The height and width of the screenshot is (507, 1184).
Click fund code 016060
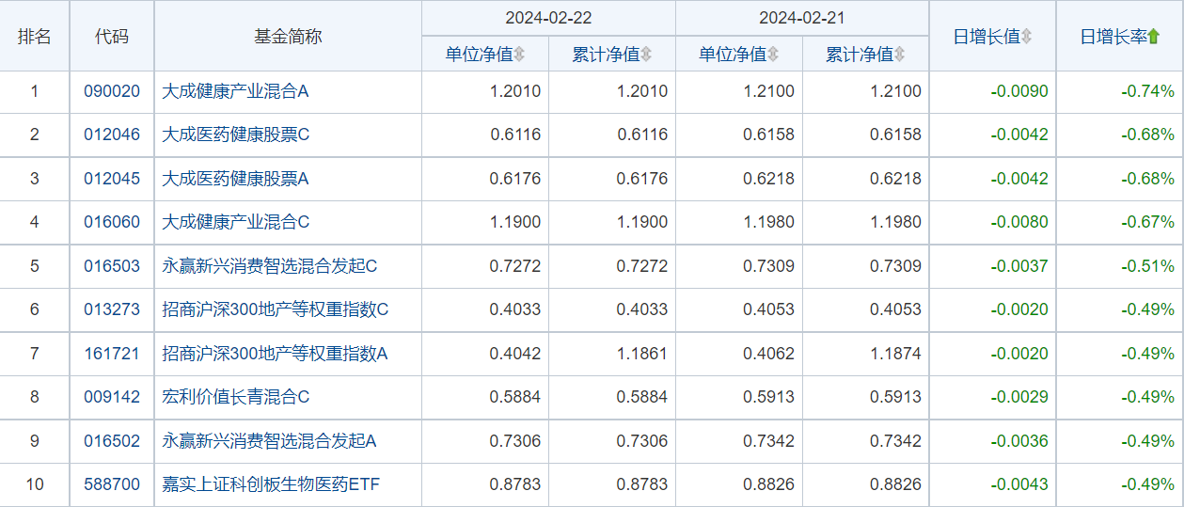point(112,222)
